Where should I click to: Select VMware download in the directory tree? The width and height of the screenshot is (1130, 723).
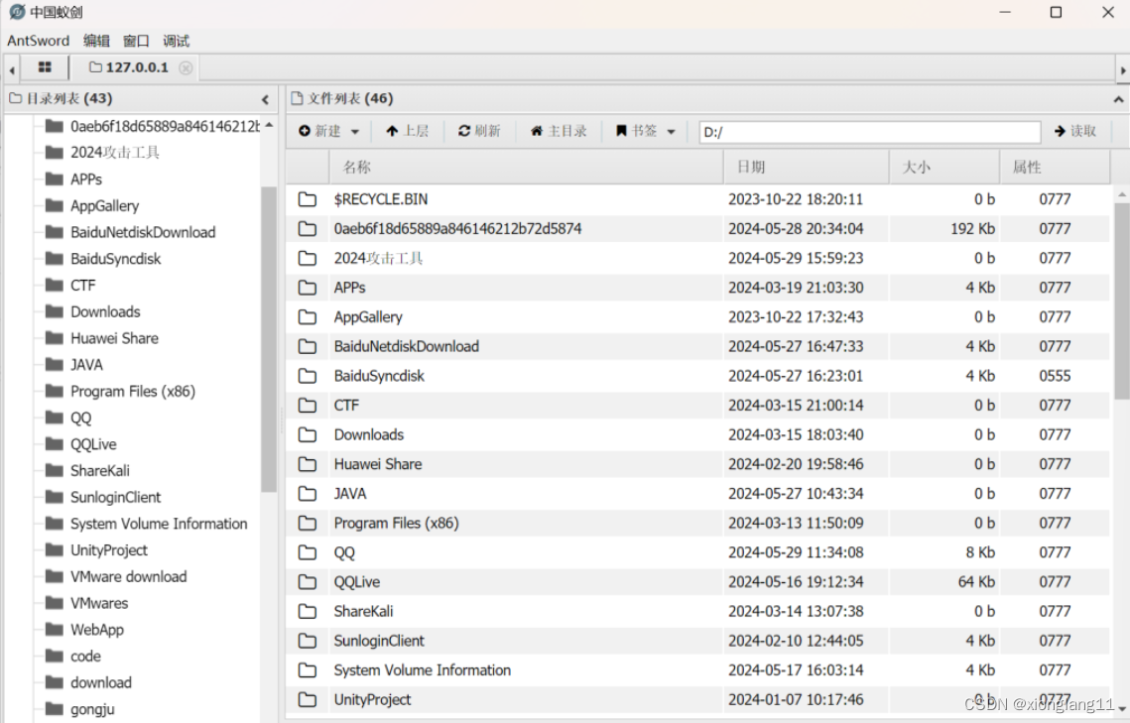click(128, 577)
